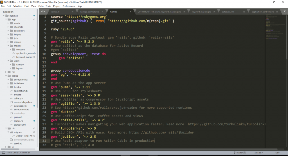This screenshot has width=288, height=156.
Task: Collapse the app folder
Action: pyautogui.click(x=6, y=19)
